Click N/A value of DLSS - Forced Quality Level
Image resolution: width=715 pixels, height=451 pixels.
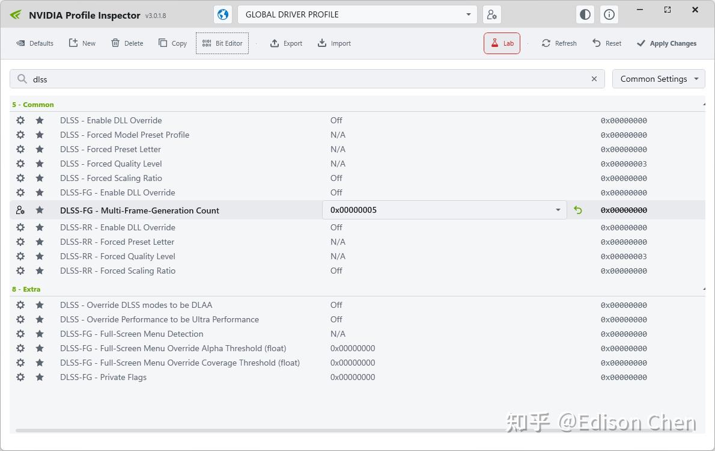tap(338, 164)
